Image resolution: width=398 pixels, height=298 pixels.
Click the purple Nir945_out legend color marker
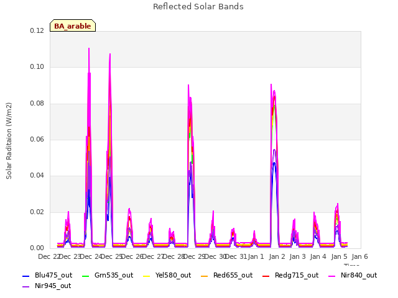26,287
